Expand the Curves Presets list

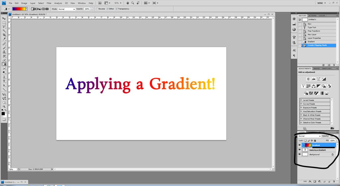click(x=301, y=104)
